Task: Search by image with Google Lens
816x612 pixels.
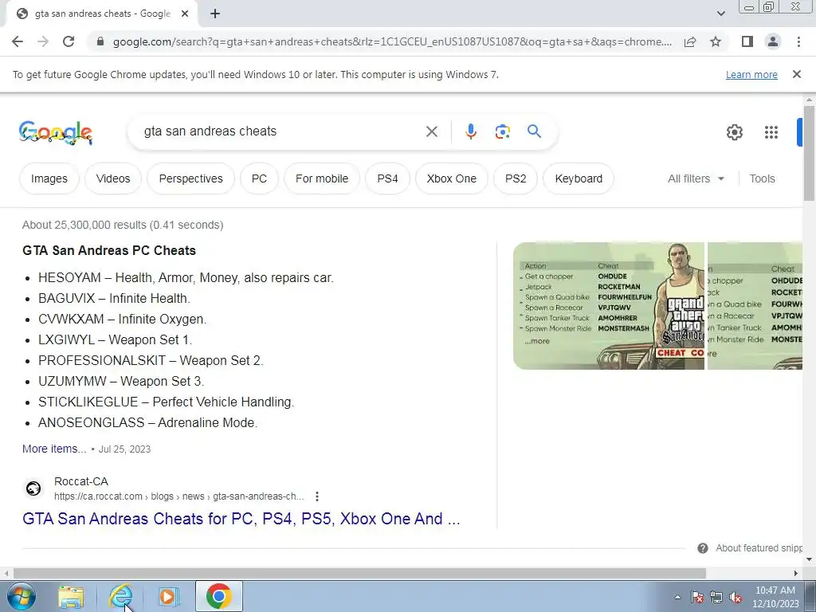Action: click(502, 131)
